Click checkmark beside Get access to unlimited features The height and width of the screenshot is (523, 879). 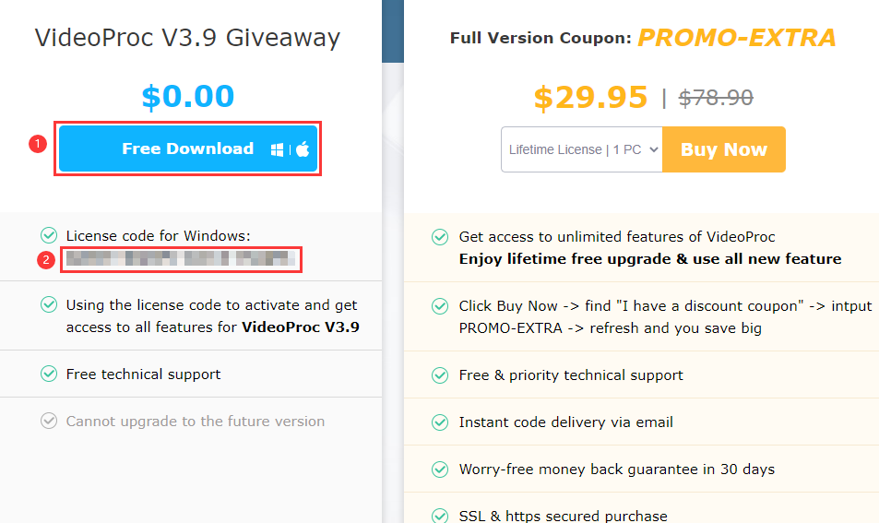(x=440, y=237)
